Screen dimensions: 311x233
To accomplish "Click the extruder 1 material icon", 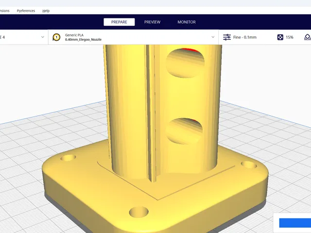I will coord(56,37).
